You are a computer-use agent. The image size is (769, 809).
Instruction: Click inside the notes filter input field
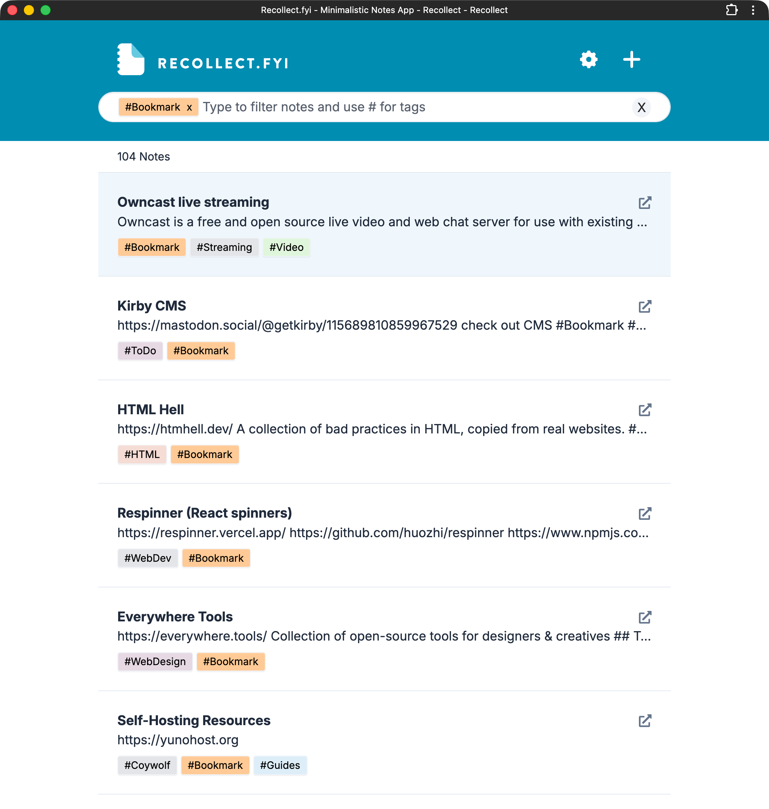coord(369,107)
